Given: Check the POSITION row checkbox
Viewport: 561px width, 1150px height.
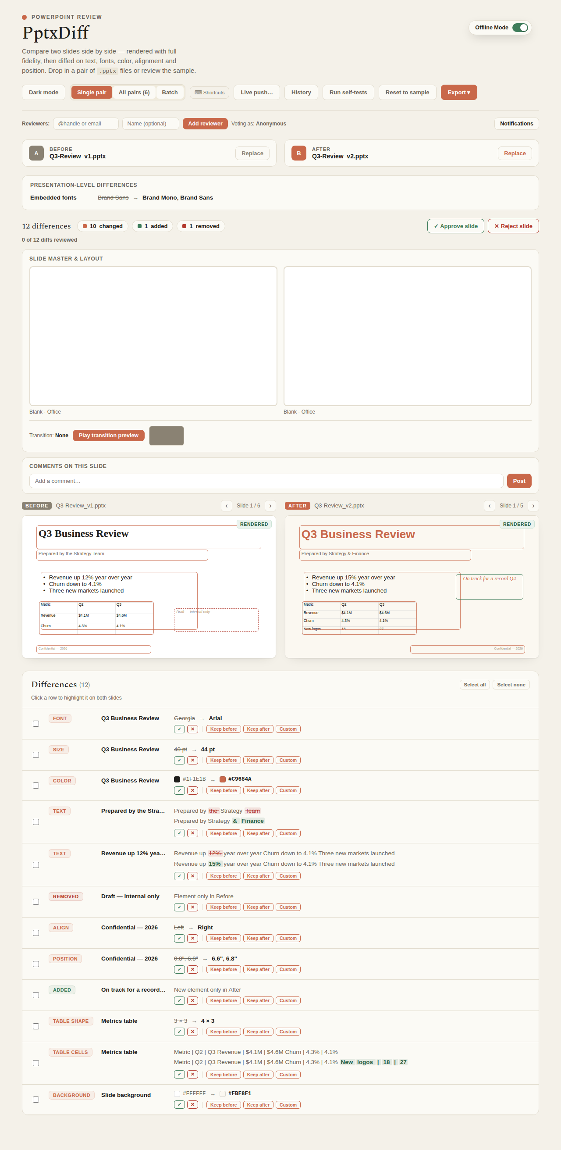Looking at the screenshot, I should pyautogui.click(x=36, y=964).
